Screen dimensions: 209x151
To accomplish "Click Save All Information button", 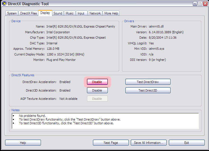I will (148, 143).
